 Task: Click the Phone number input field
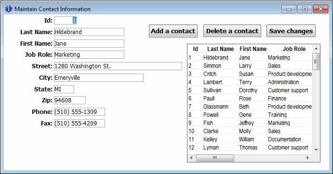pyautogui.click(x=79, y=112)
